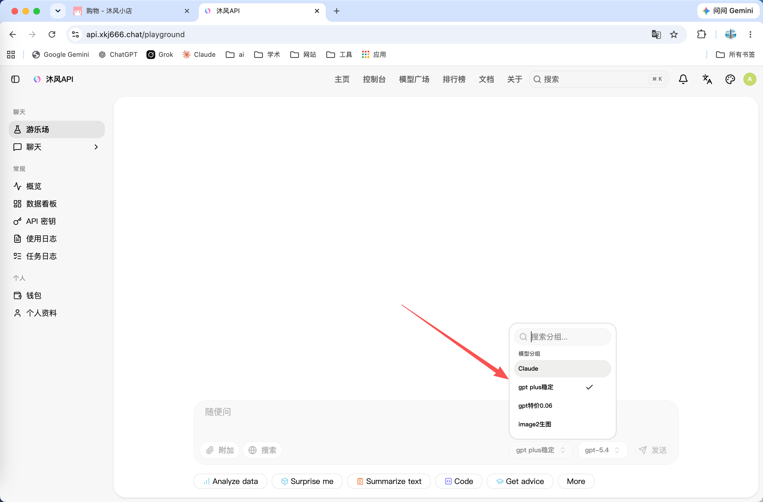763x502 pixels.
Task: Open Chrome extensions puzzle icon
Action: click(702, 34)
